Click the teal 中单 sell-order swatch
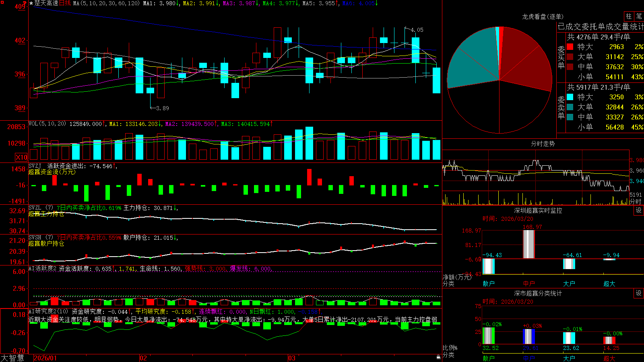 pyautogui.click(x=570, y=117)
